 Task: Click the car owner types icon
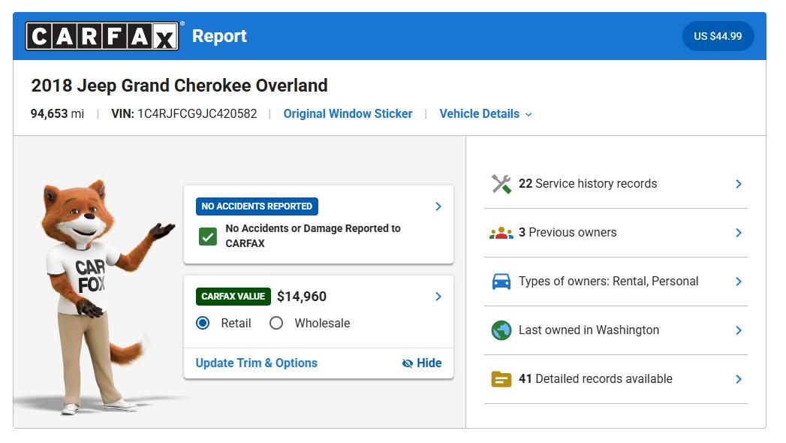pos(501,282)
